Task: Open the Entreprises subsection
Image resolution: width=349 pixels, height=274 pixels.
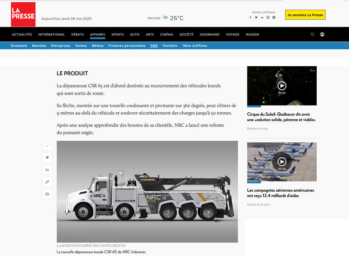Action: pos(61,46)
